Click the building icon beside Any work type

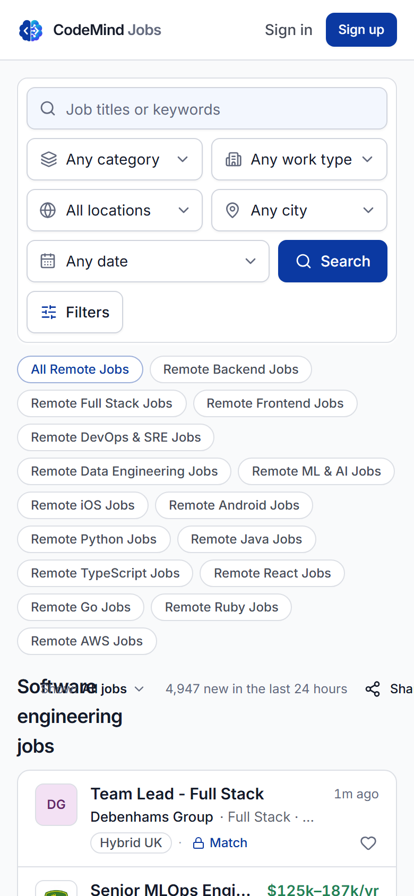click(x=234, y=159)
